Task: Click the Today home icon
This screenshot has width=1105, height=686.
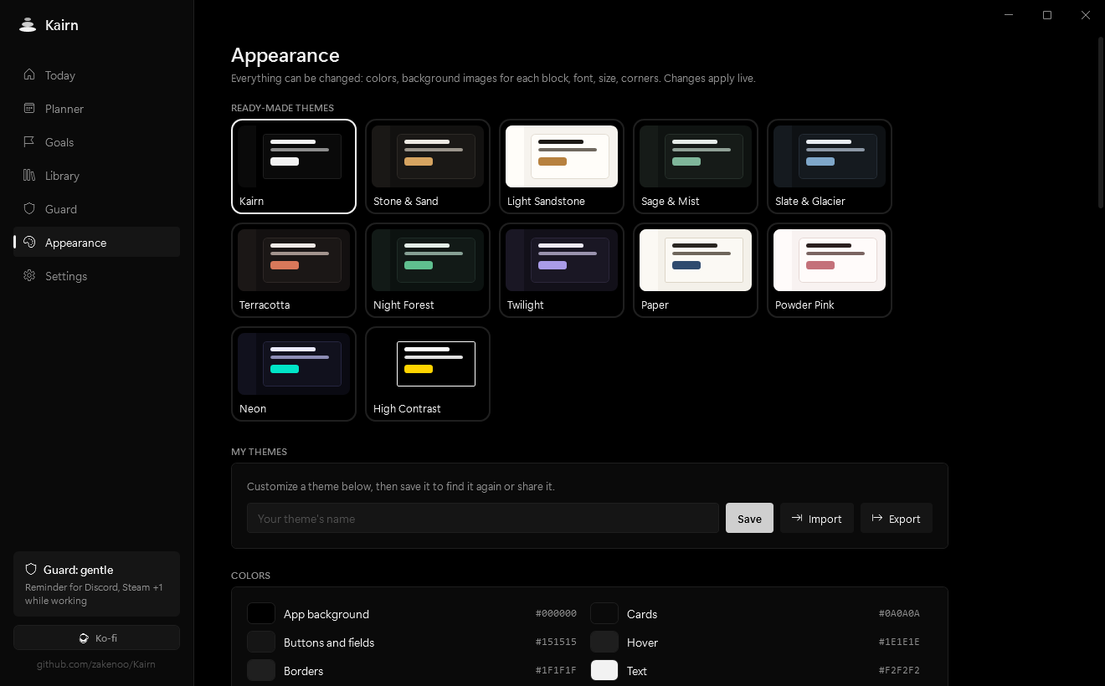Action: [x=29, y=74]
